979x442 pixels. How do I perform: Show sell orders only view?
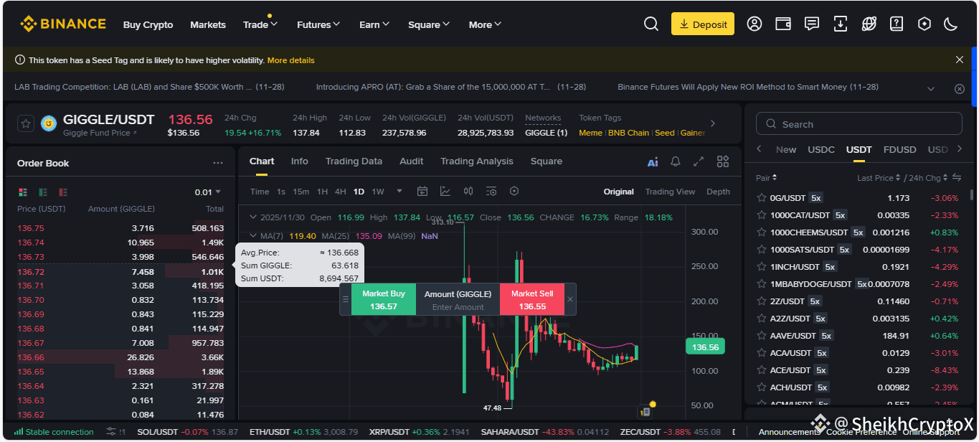[63, 192]
